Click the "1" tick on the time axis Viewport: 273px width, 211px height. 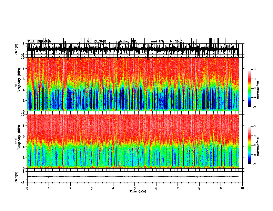[x=49, y=188]
